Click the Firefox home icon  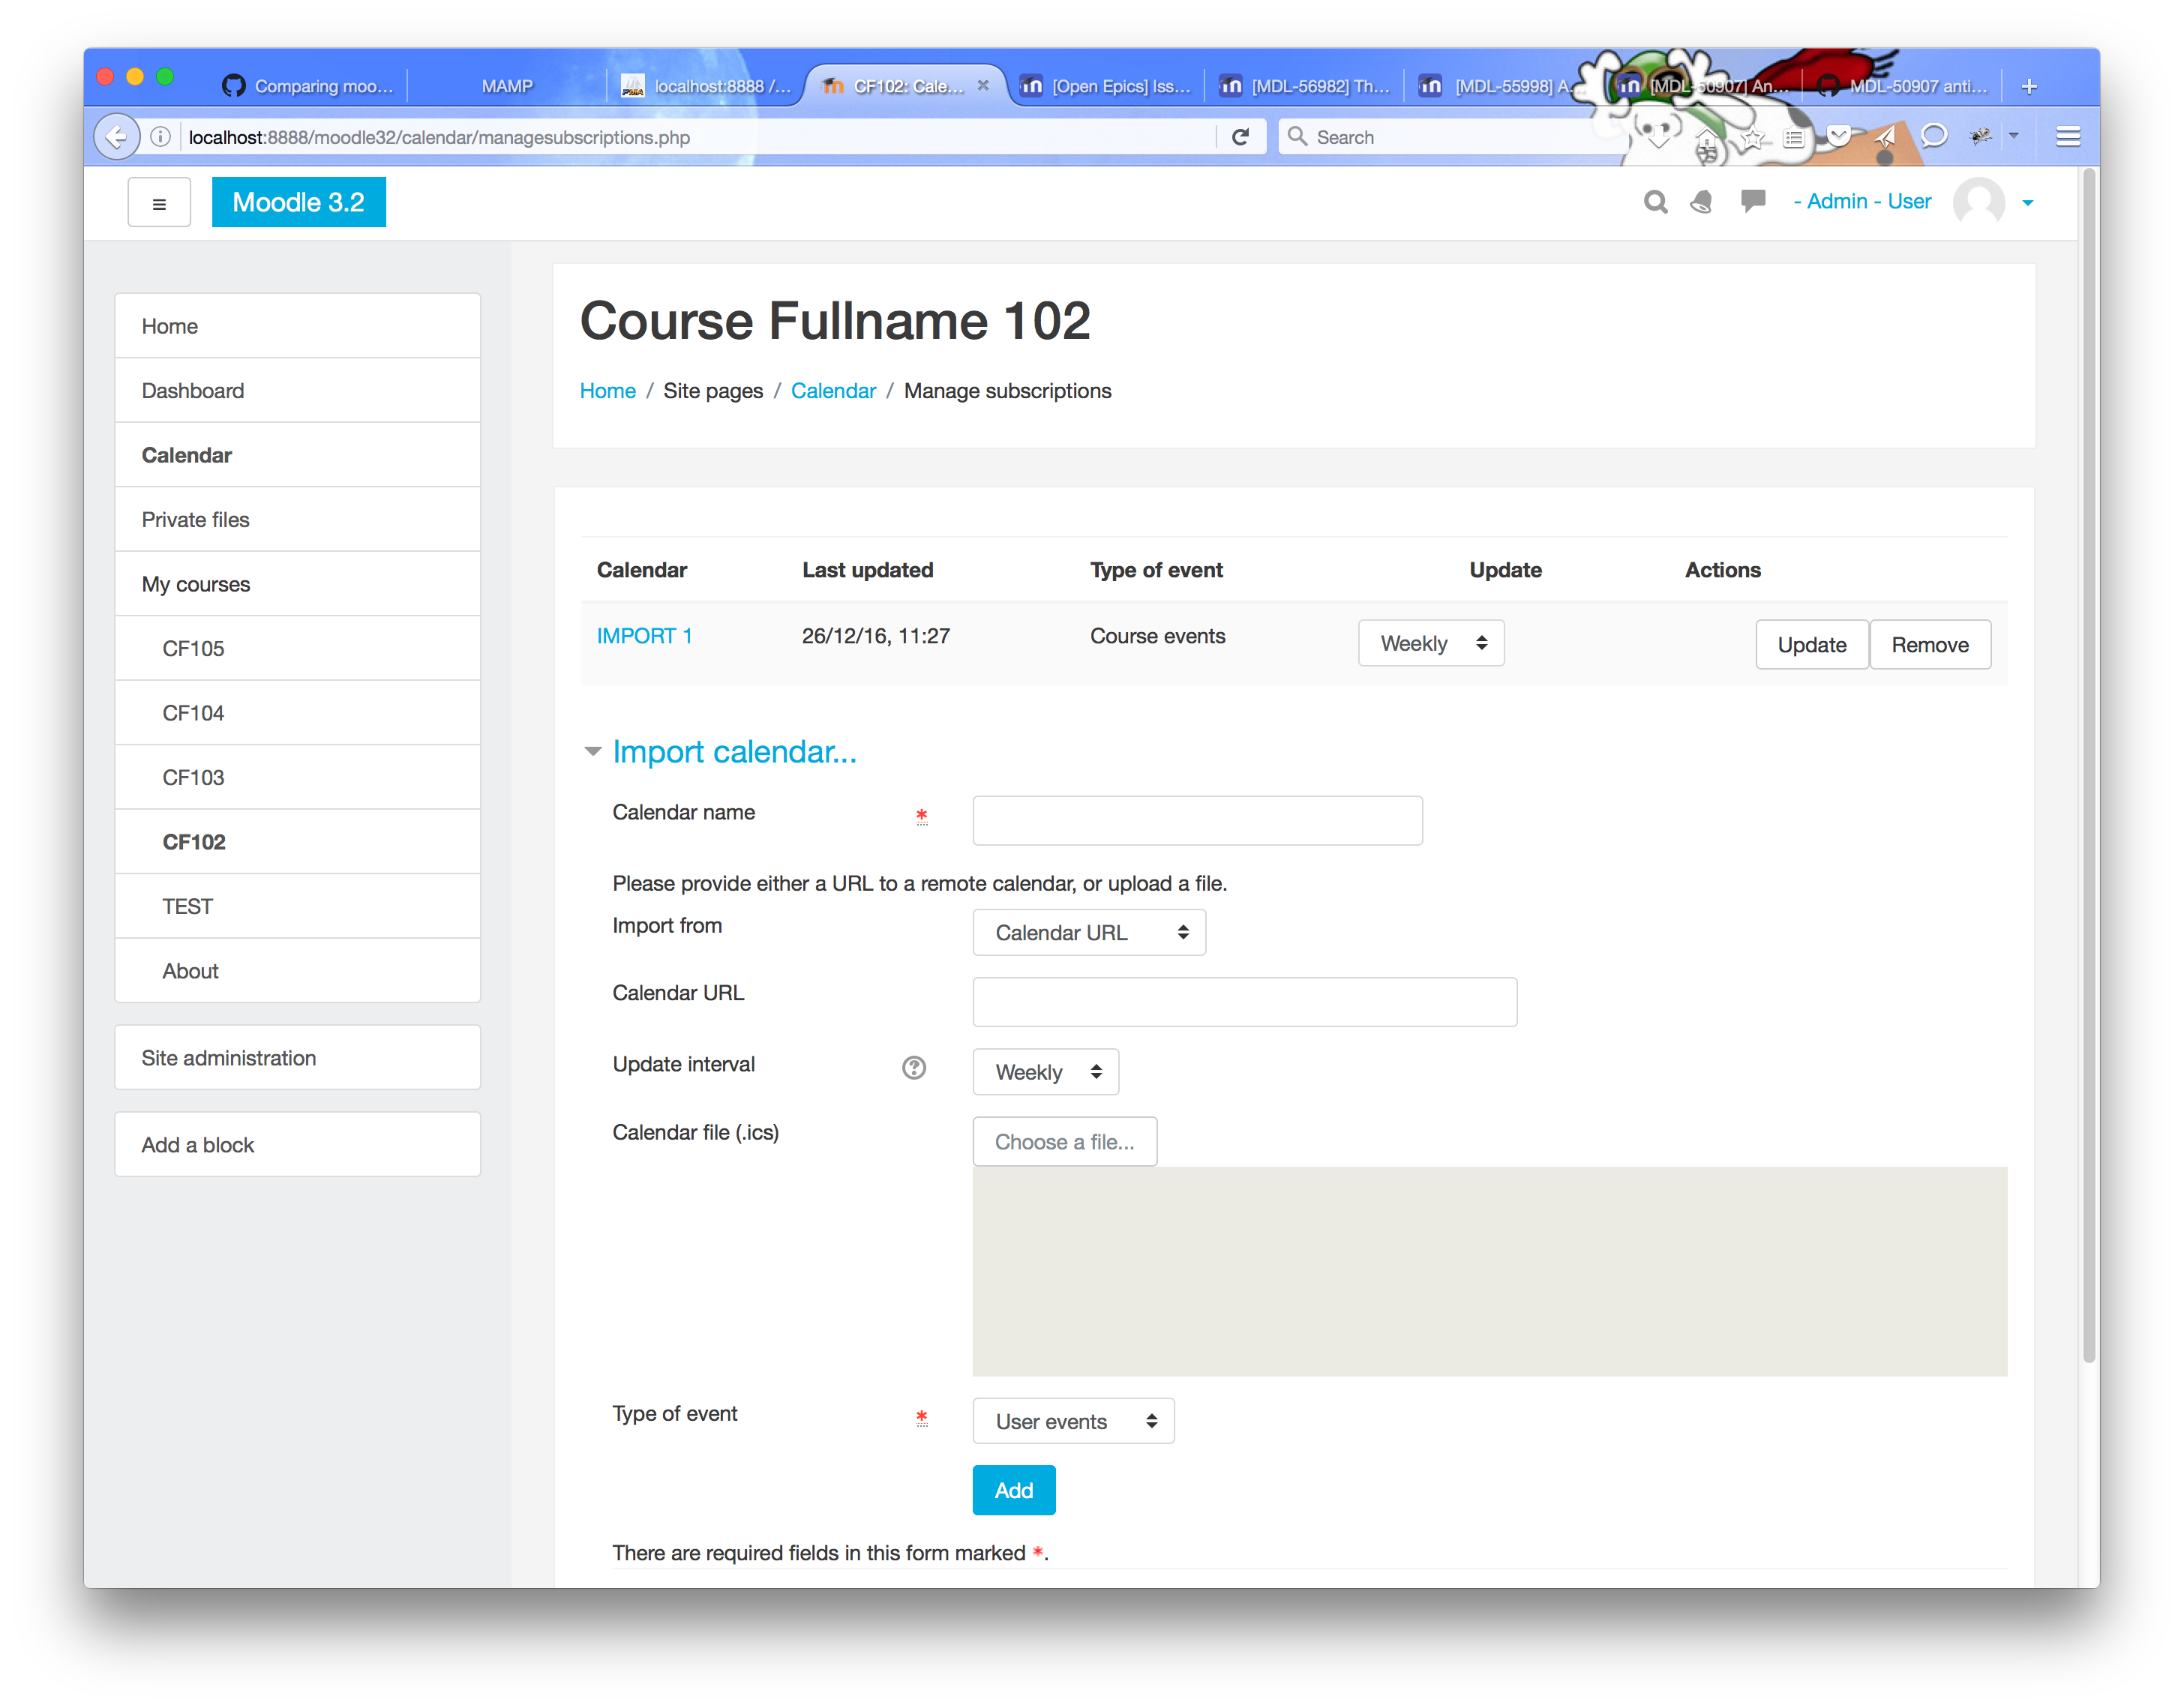[x=1707, y=139]
